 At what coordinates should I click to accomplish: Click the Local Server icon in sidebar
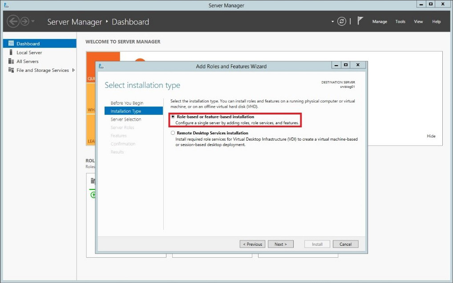(11, 52)
